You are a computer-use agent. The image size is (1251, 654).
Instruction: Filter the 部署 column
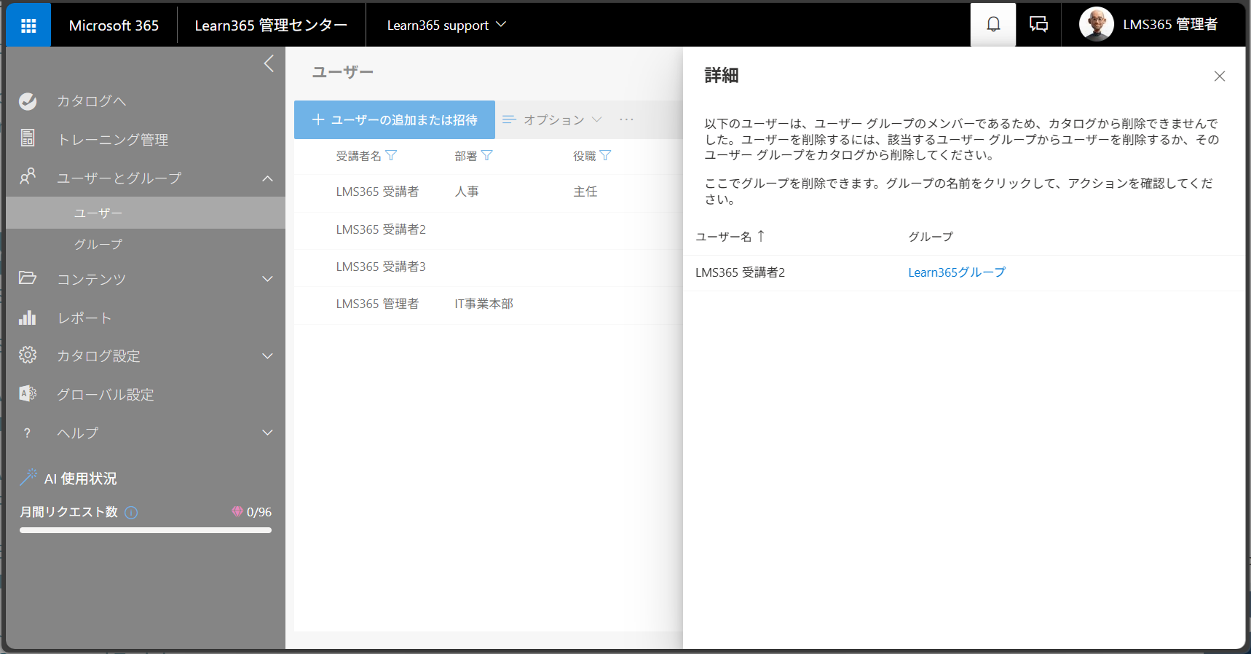[x=487, y=155]
